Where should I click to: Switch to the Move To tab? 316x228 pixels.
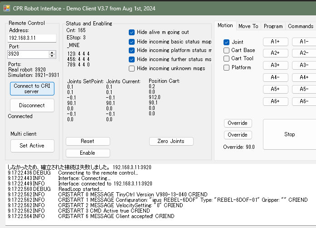coord(248,26)
